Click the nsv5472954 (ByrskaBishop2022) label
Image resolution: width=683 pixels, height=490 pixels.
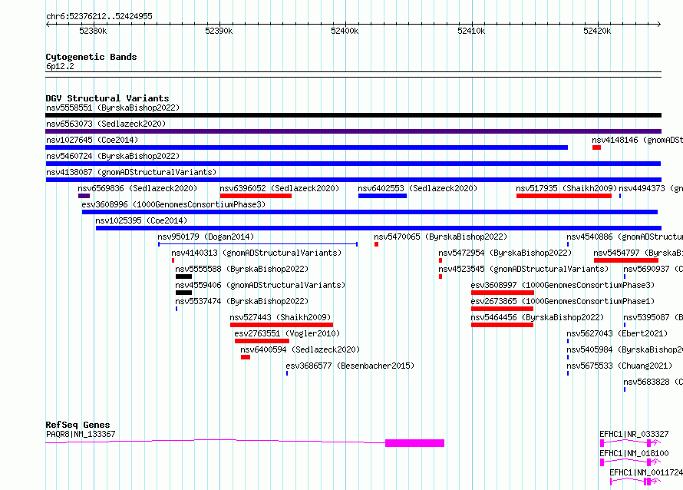tap(505, 253)
